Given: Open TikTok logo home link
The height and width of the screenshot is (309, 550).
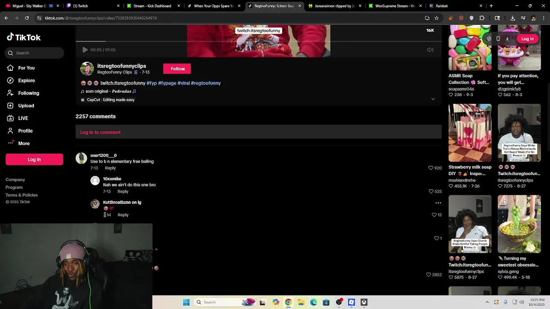Looking at the screenshot, I should point(24,37).
